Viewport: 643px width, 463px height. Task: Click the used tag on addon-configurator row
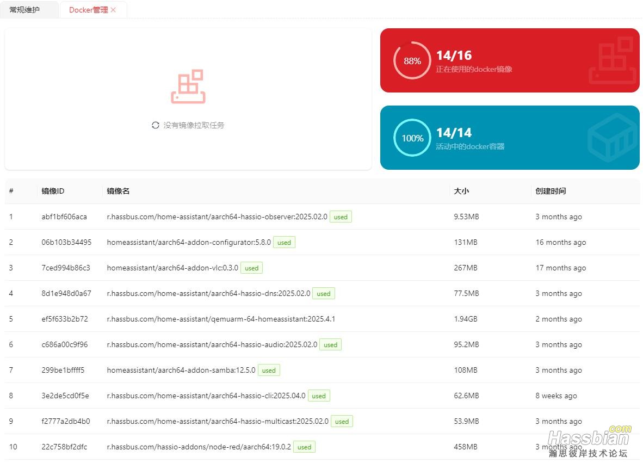click(x=284, y=242)
